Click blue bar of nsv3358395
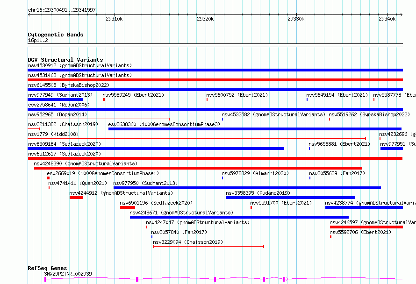The image size is (416, 284). pos(291,198)
